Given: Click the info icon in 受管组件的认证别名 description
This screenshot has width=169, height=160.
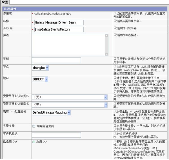Looking at the screenshot, I should point(115,96).
